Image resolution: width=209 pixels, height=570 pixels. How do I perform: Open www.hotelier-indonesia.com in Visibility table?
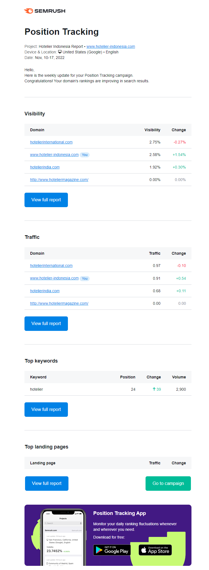coord(54,155)
